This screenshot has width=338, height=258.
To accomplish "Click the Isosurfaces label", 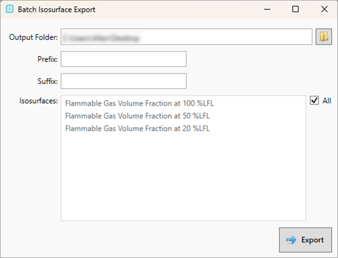I will (x=38, y=101).
